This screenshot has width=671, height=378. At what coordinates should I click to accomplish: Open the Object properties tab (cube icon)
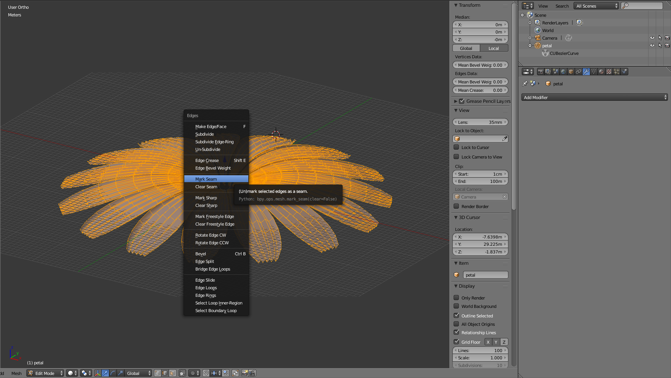pos(571,72)
